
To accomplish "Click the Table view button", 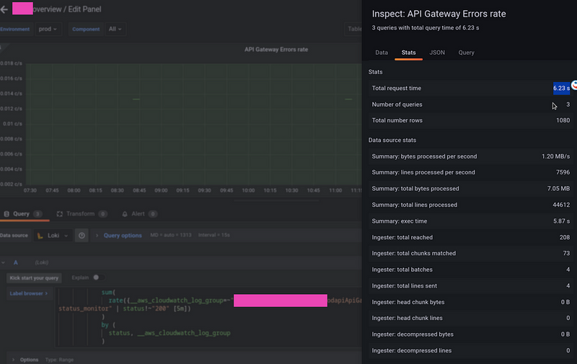I will coord(353,29).
